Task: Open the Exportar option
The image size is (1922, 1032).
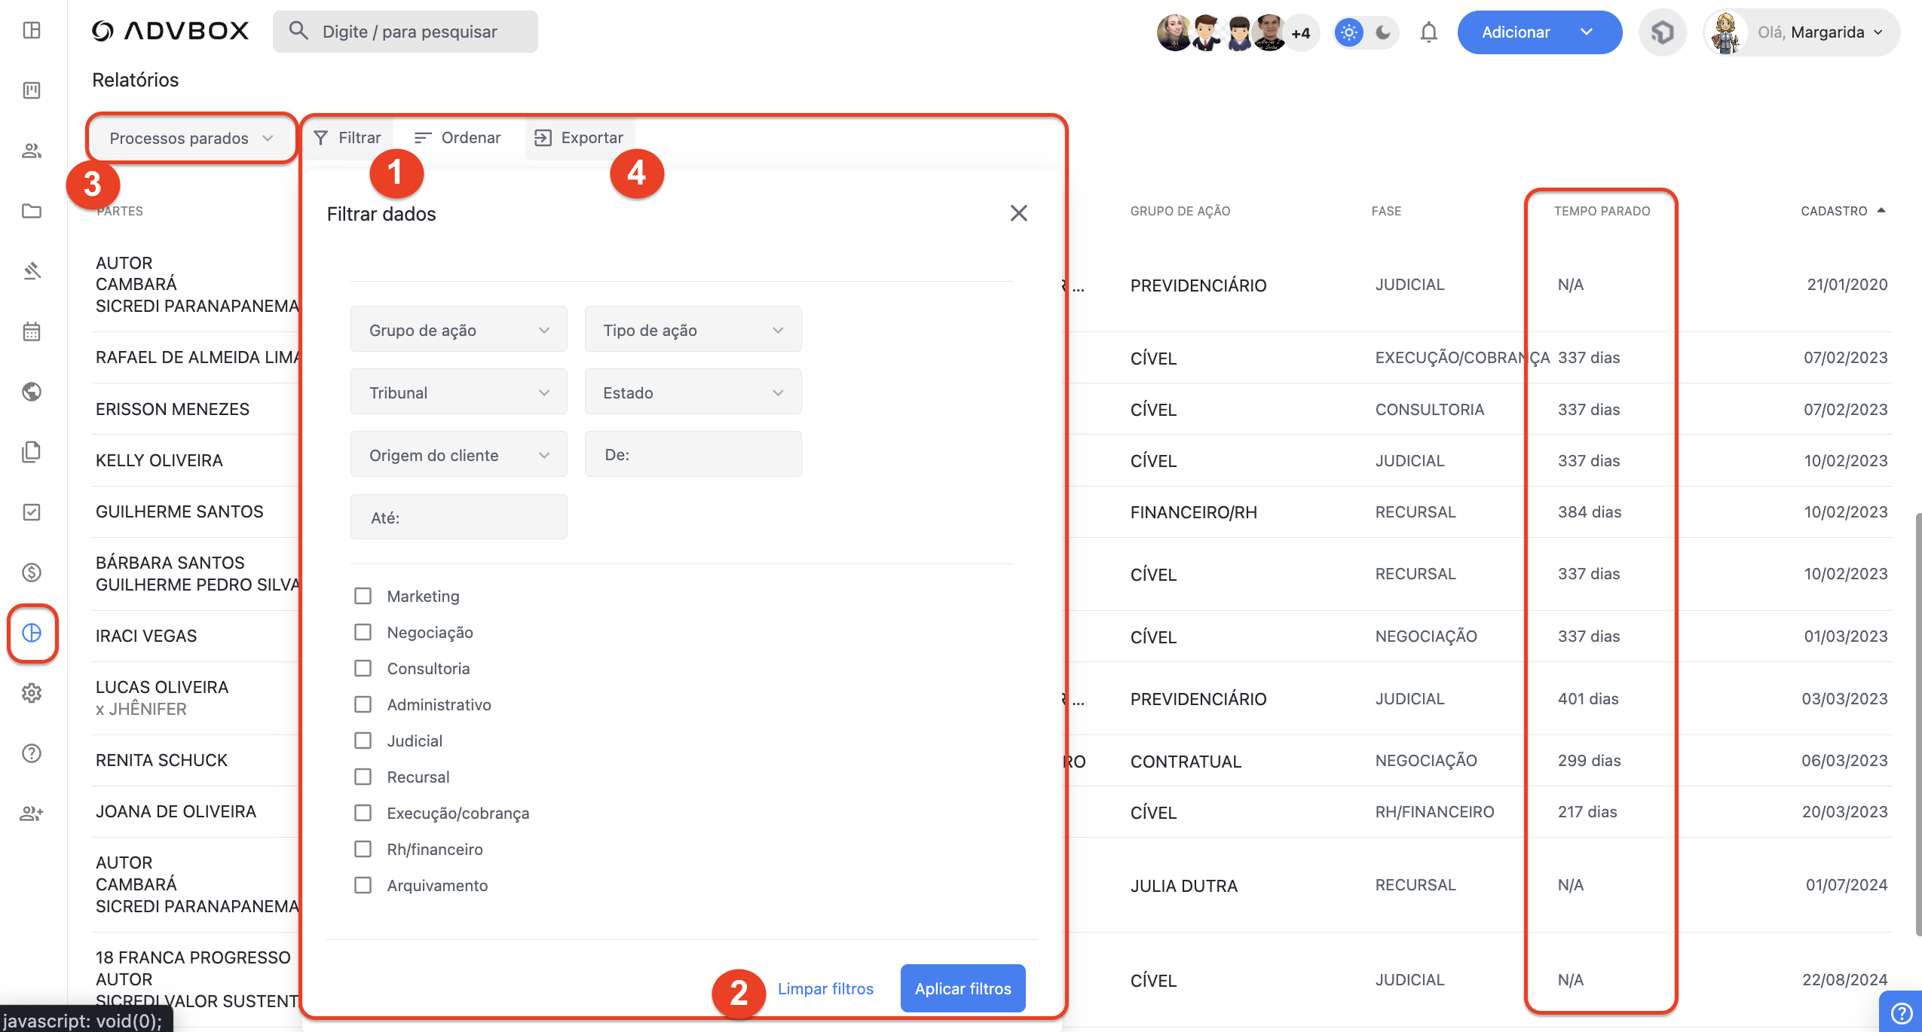Action: tap(579, 138)
